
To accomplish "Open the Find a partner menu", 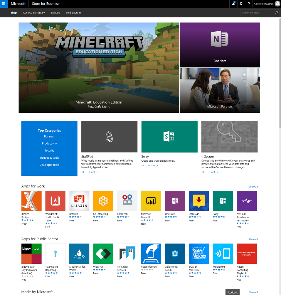I will point(74,13).
